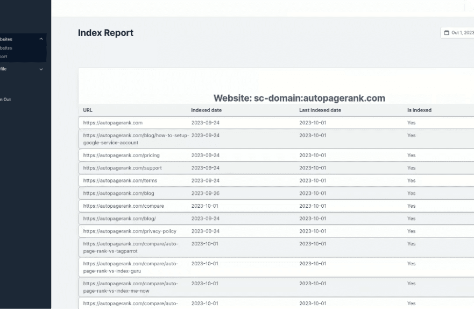Open the https://autopagerank.com URL row
This screenshot has height=310, width=474.
click(112, 123)
